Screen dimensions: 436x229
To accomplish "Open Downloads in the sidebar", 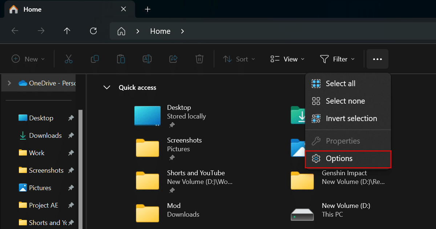I will (45, 136).
